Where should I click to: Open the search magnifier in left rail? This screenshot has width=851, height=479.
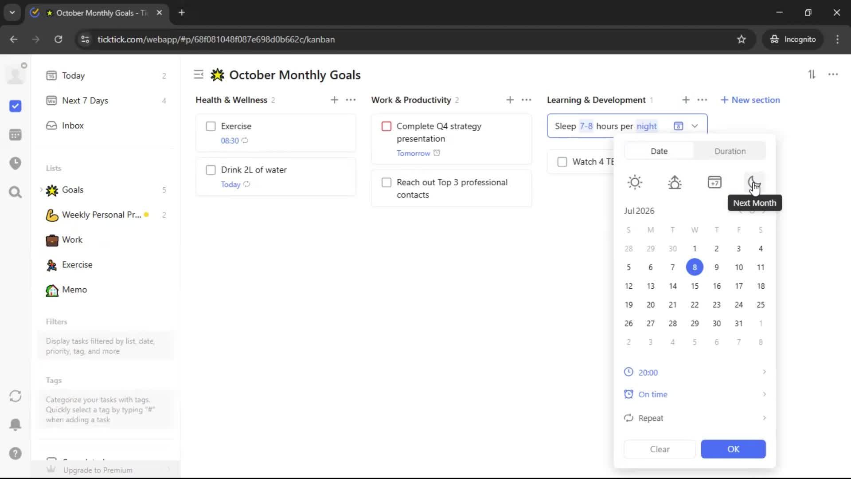[16, 192]
